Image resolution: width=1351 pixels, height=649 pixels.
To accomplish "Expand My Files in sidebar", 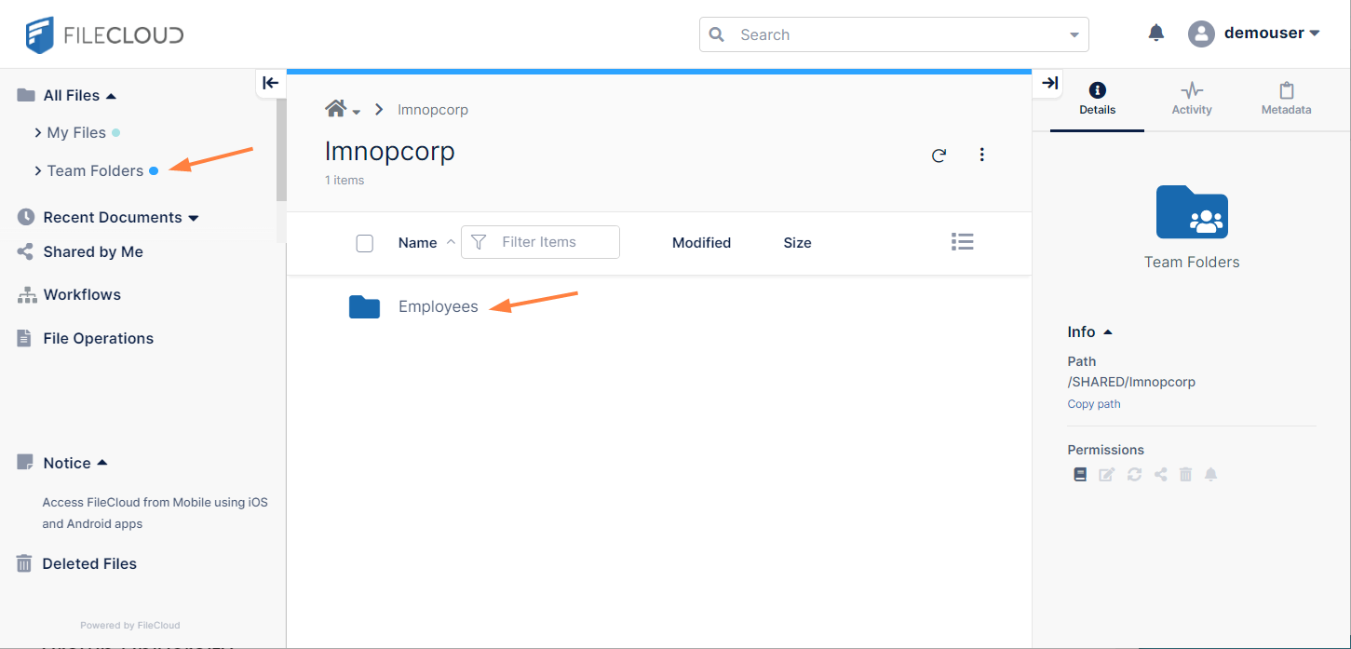I will point(38,133).
